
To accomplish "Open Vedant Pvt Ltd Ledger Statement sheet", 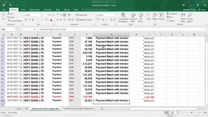I will [78, 109].
